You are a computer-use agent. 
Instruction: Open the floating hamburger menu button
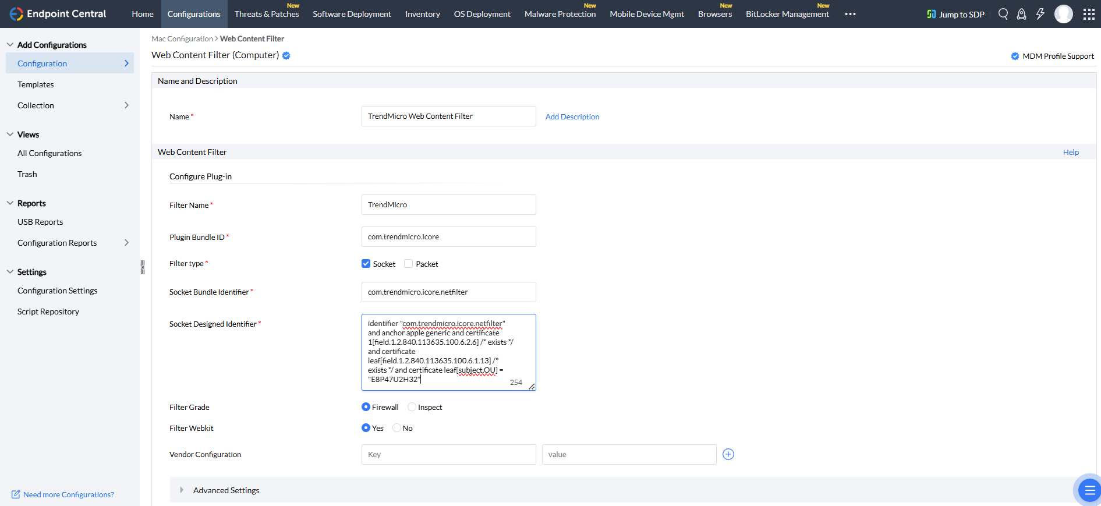coord(1089,491)
